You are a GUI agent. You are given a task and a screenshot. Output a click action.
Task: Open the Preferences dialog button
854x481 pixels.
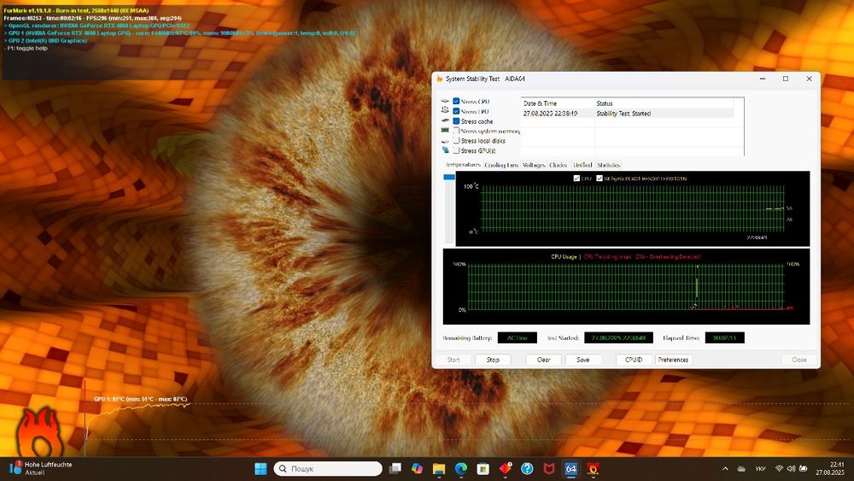(x=673, y=360)
